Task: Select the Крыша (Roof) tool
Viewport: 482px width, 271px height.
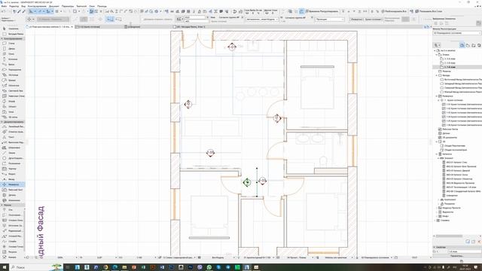Action: (x=12, y=81)
